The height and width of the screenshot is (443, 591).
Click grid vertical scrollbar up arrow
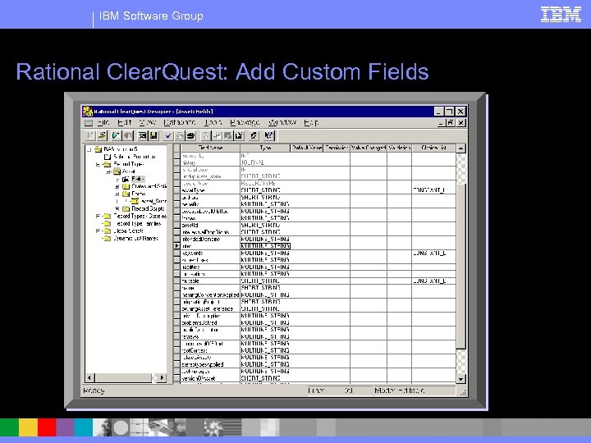point(460,148)
